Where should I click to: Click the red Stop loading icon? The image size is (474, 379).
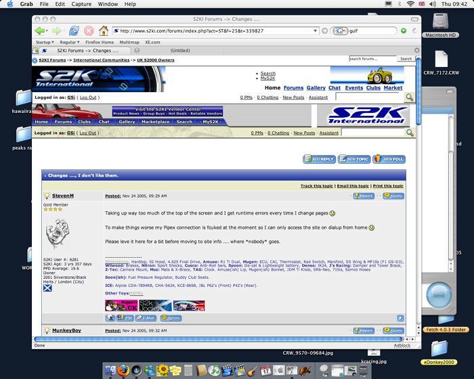[89, 31]
